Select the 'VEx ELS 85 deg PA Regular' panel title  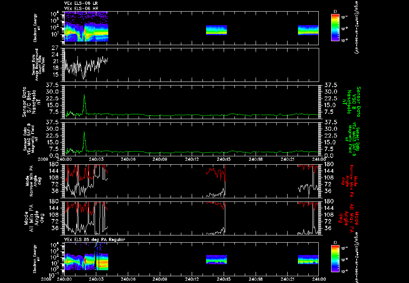(x=95, y=240)
